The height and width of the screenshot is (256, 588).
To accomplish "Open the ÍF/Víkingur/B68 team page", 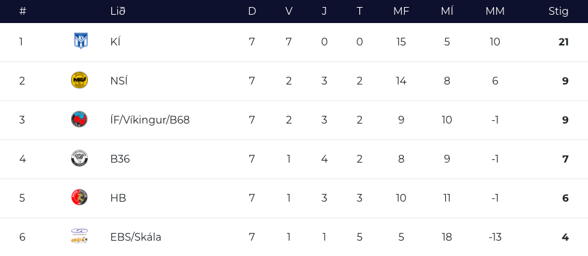I will coord(150,120).
